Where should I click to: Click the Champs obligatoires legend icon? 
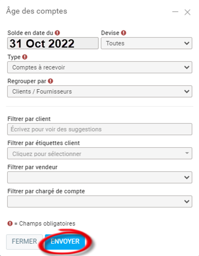[10, 223]
